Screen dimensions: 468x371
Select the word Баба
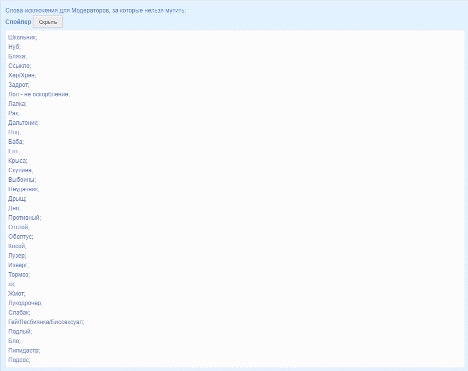coord(16,142)
